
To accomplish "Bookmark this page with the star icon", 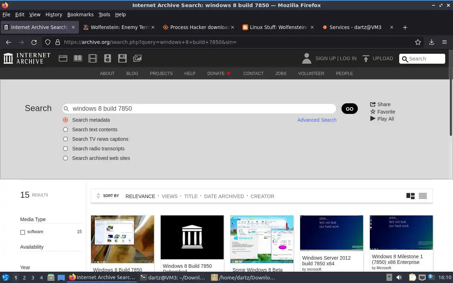I will point(418,42).
